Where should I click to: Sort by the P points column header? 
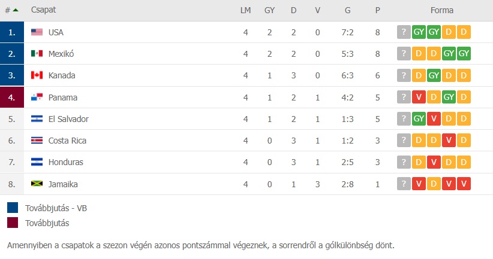tap(378, 10)
